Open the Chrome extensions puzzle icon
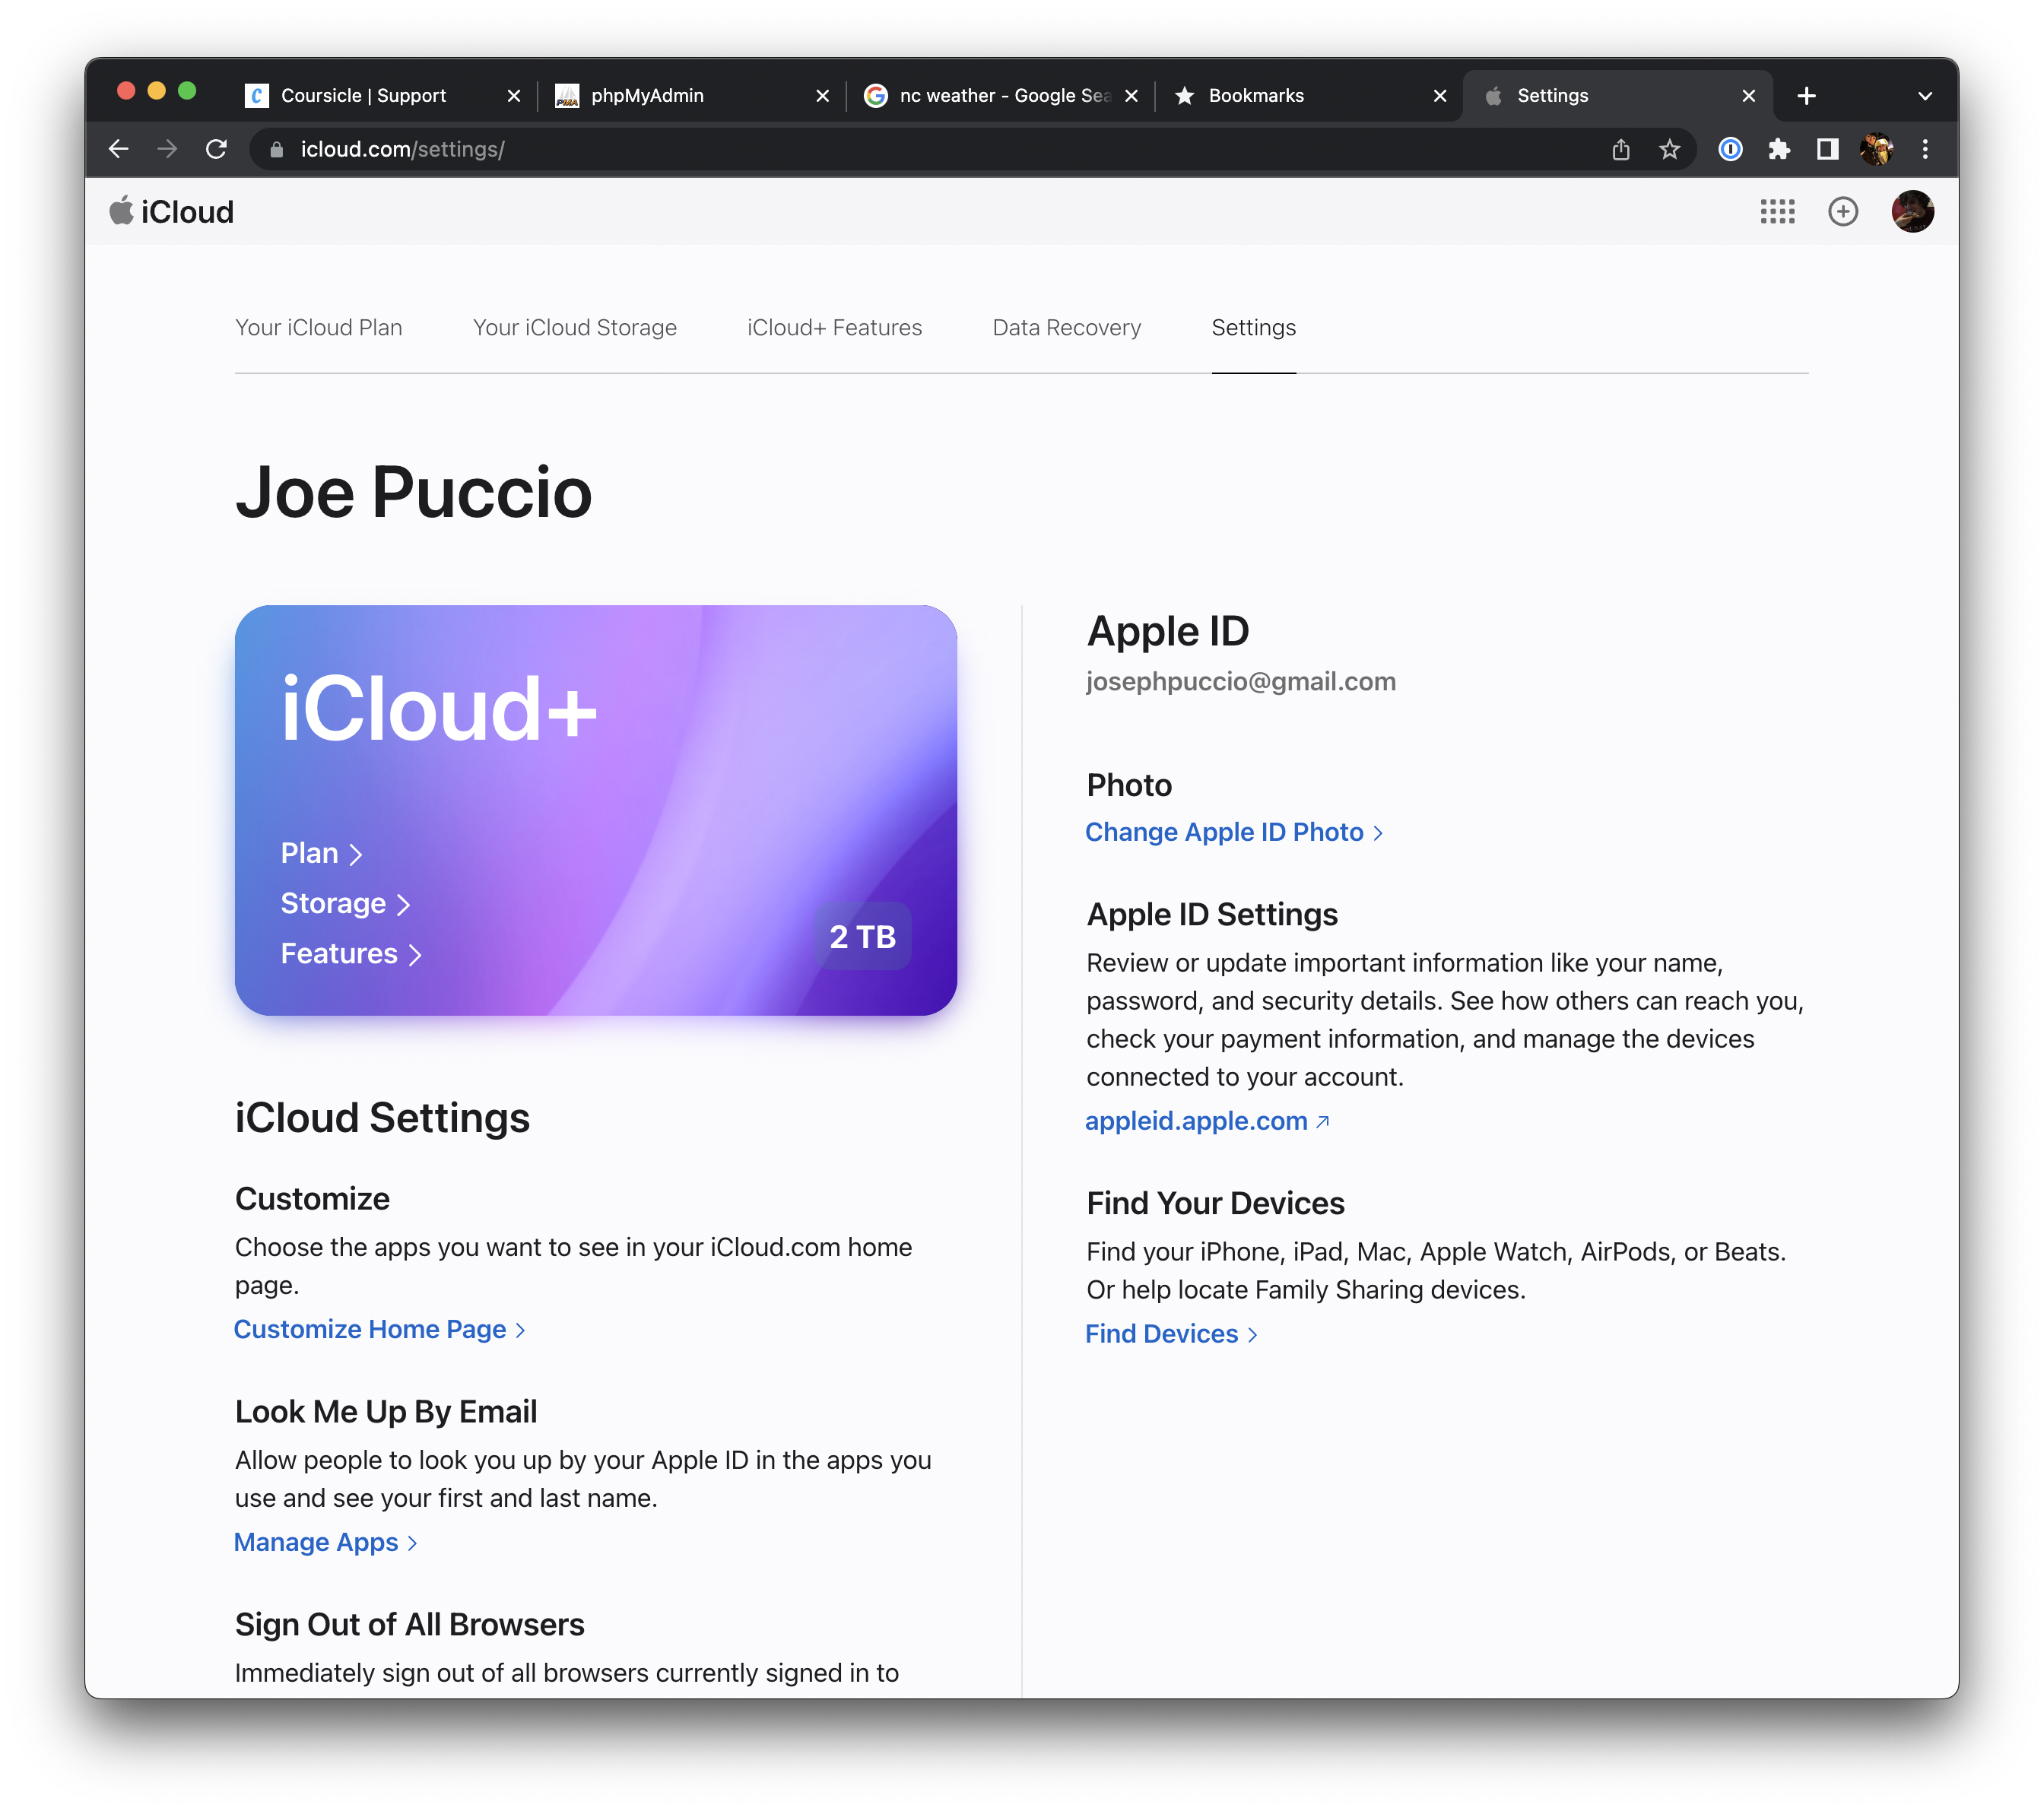2044x1811 pixels. [1778, 149]
